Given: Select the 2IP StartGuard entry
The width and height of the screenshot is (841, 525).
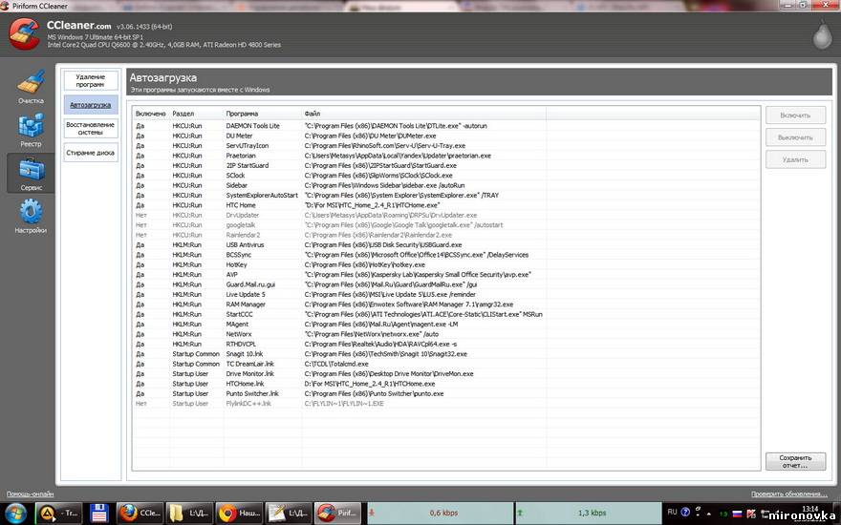Looking at the screenshot, I should (445, 165).
